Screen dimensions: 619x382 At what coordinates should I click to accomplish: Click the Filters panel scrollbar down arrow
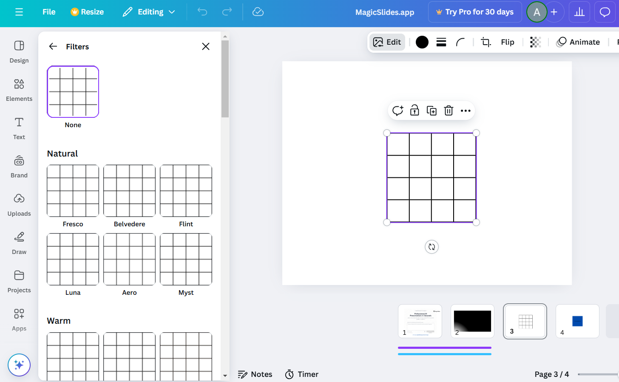(225, 376)
